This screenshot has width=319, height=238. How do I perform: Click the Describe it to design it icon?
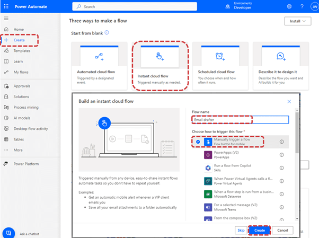[281, 56]
